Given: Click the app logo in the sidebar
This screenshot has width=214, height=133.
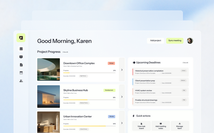Looking at the screenshot, I should 21,38.
